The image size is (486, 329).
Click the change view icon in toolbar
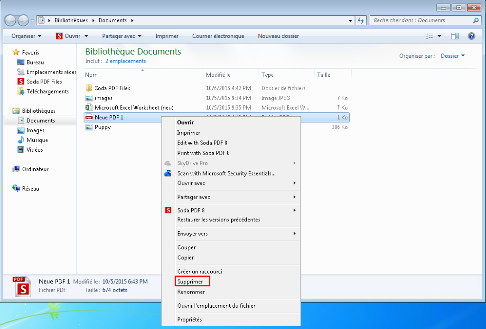pyautogui.click(x=429, y=36)
